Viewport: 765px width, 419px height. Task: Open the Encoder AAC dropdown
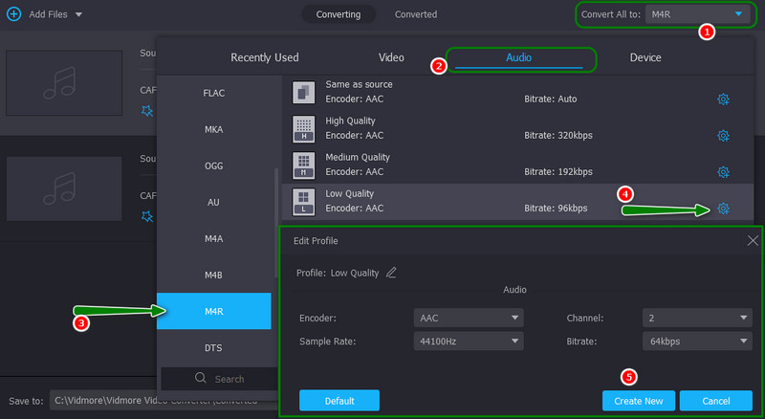pyautogui.click(x=469, y=318)
